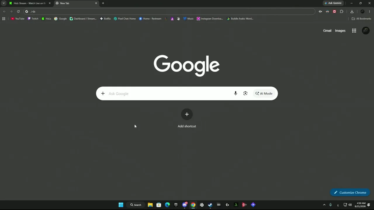
Task: Go forward to the next page
Action: click(x=11, y=11)
